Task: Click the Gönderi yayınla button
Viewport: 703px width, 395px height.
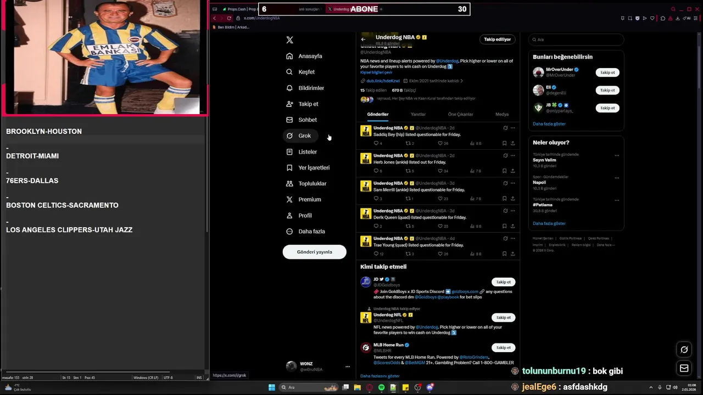Action: point(315,252)
